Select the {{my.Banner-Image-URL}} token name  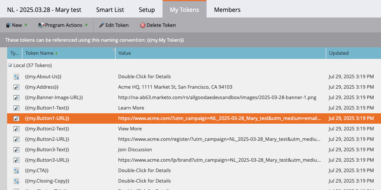54,98
